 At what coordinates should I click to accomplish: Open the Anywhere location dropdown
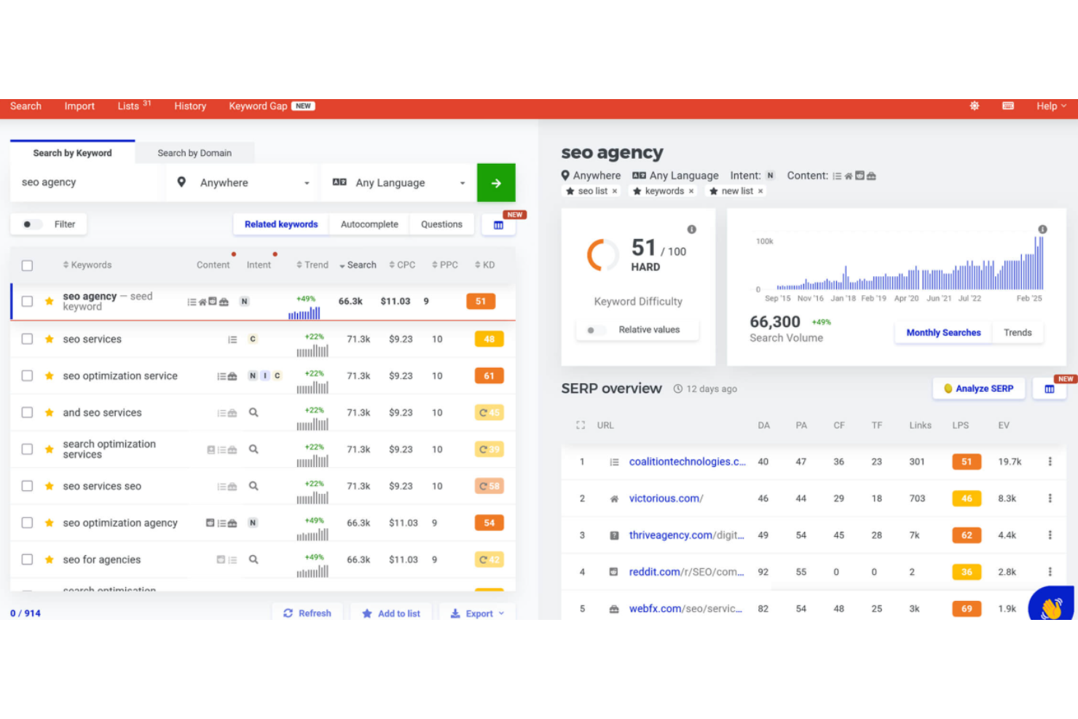click(x=240, y=182)
